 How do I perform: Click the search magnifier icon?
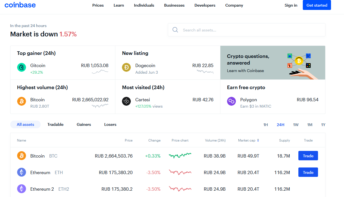coord(175,30)
